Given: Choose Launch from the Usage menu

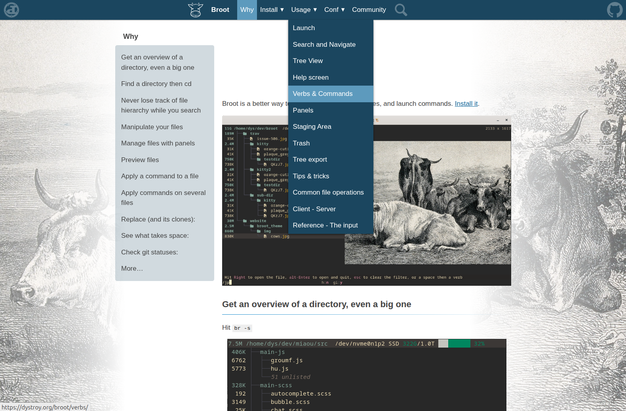Looking at the screenshot, I should pyautogui.click(x=331, y=28).
